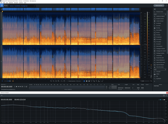Close the Spectrum Analyzer window
168x124 pixels.
[167, 93]
